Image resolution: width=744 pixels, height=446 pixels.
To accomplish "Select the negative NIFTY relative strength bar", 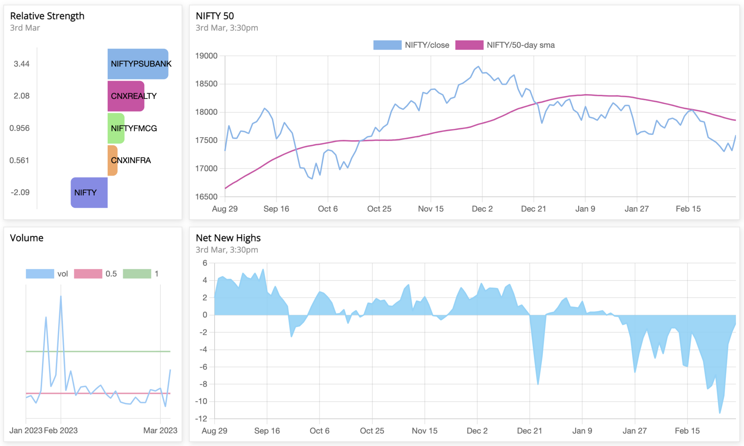I will click(x=89, y=193).
